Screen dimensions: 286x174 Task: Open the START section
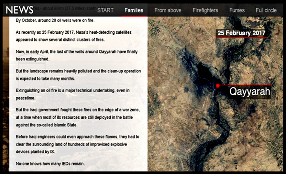pyautogui.click(x=105, y=10)
